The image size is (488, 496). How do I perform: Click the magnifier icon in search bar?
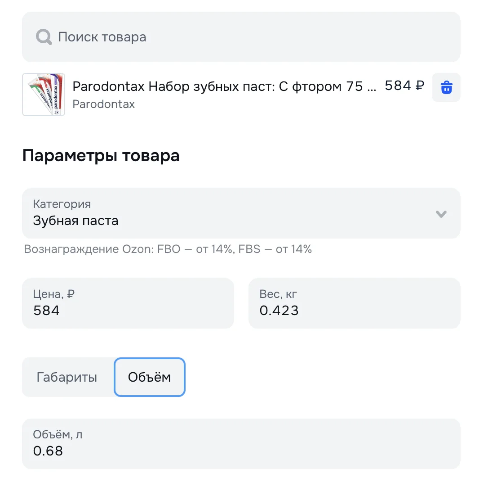click(44, 37)
